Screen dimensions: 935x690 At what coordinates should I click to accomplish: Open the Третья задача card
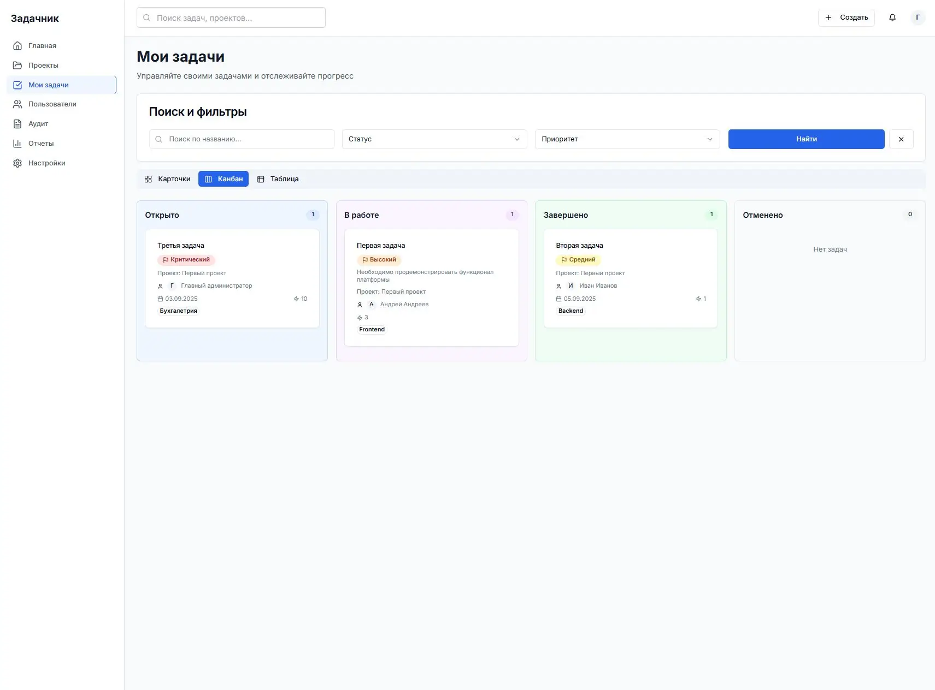click(181, 246)
